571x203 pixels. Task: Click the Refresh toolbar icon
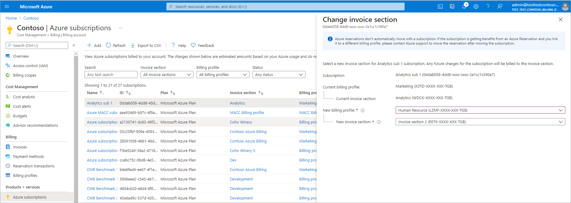108,45
